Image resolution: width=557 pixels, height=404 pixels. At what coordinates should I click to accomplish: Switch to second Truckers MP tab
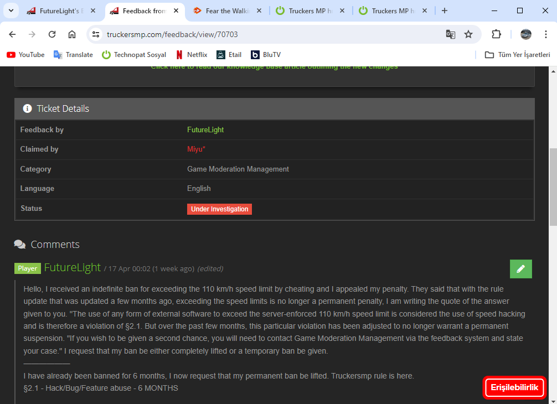click(x=393, y=11)
